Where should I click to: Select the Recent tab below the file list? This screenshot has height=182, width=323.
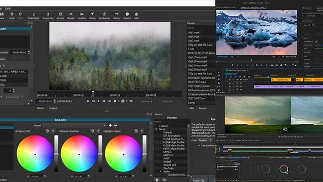coord(203,108)
